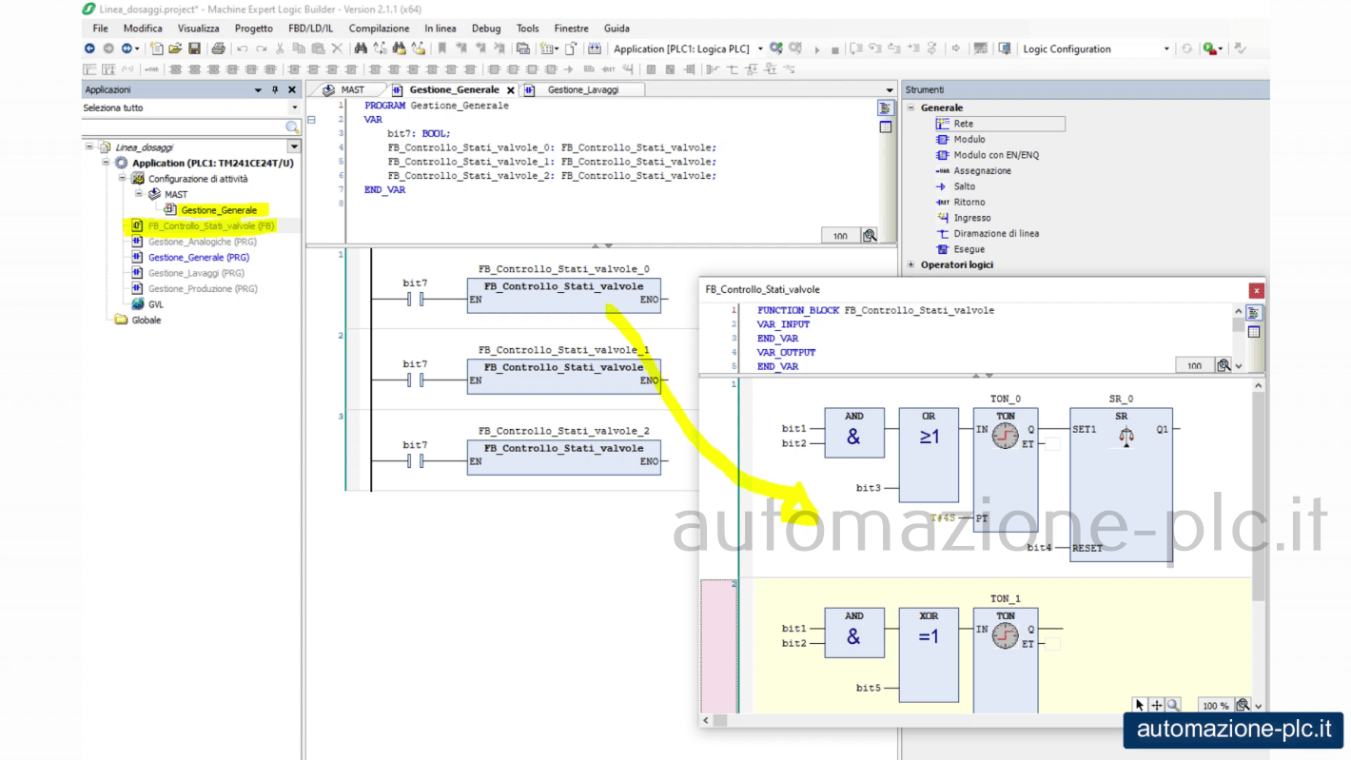Click the monitor icon left of Logic Configuration

pyautogui.click(x=1005, y=49)
